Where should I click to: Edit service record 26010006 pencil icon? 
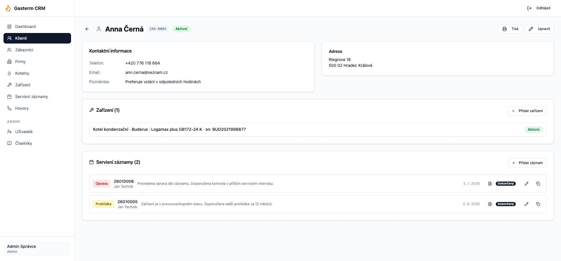pyautogui.click(x=526, y=184)
